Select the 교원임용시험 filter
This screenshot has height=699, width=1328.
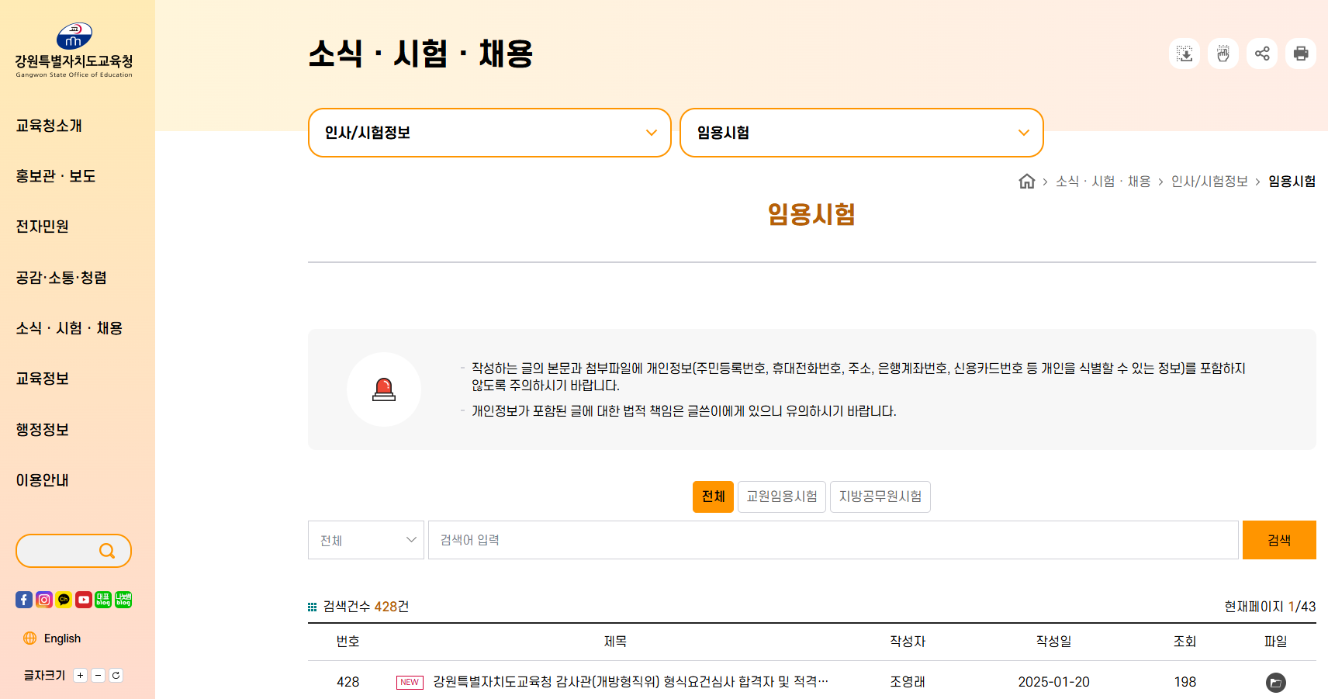(781, 497)
